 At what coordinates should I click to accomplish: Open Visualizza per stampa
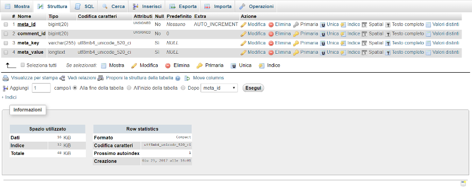34,78
